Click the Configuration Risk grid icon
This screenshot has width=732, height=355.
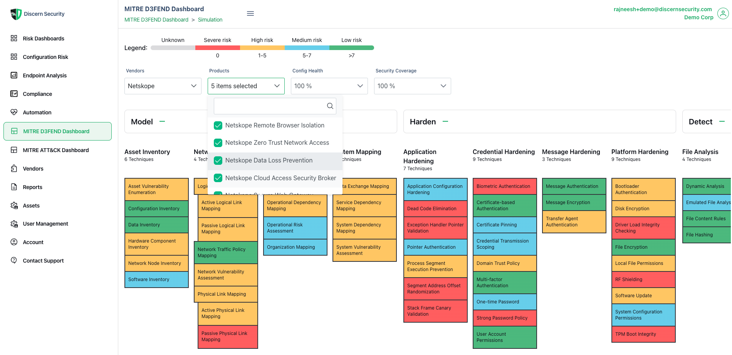coord(14,57)
